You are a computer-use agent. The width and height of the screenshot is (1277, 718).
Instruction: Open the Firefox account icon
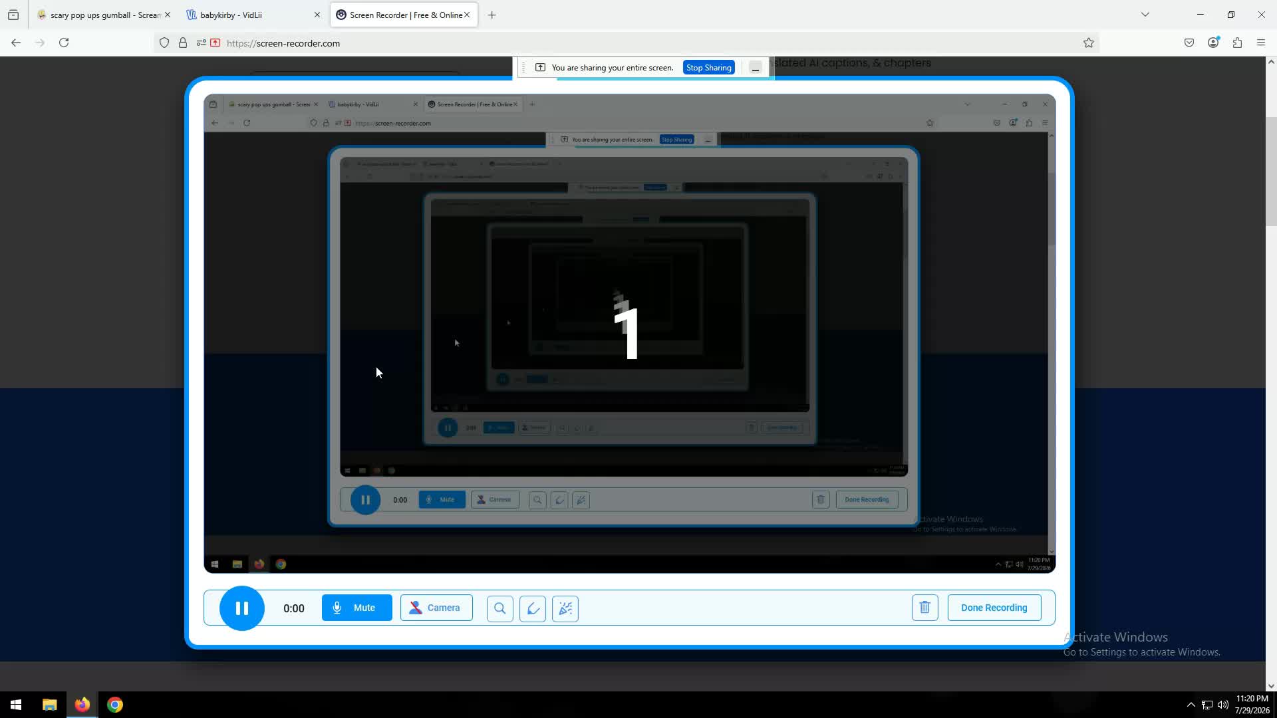1213,43
